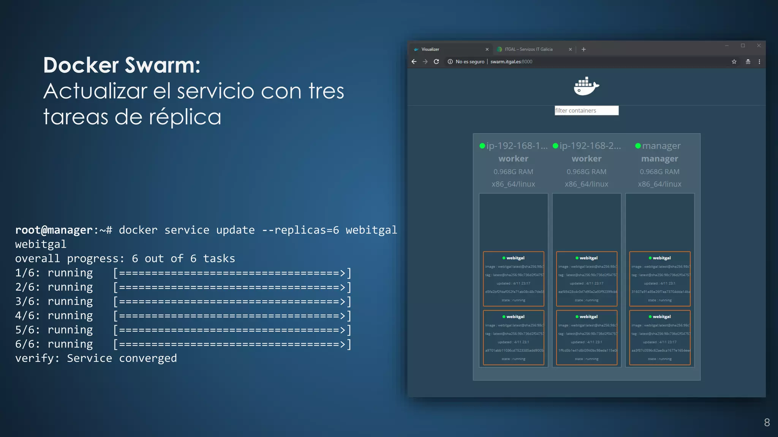The image size is (778, 437).
Task: Click the 'No es seguro' site info icon
Action: 450,61
